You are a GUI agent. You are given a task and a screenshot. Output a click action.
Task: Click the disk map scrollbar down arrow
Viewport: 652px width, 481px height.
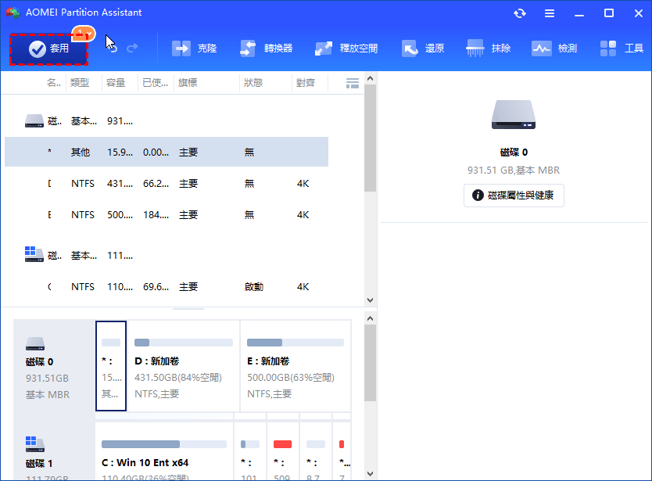370,474
